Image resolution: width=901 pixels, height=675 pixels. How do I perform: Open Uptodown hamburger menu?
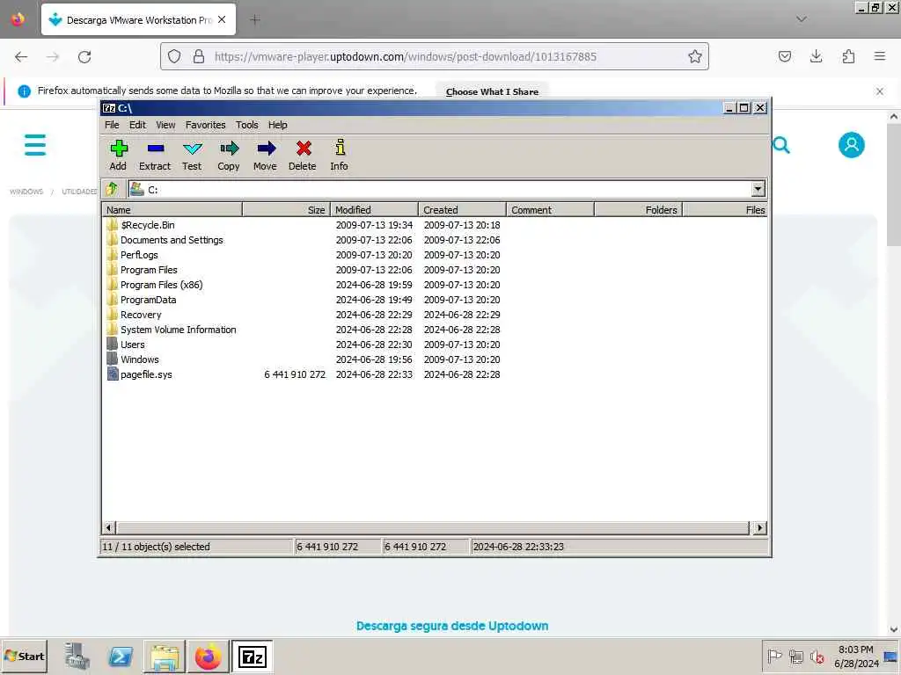coord(35,145)
